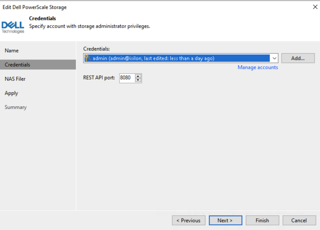Switch to the NAS Filer step

(x=15, y=79)
